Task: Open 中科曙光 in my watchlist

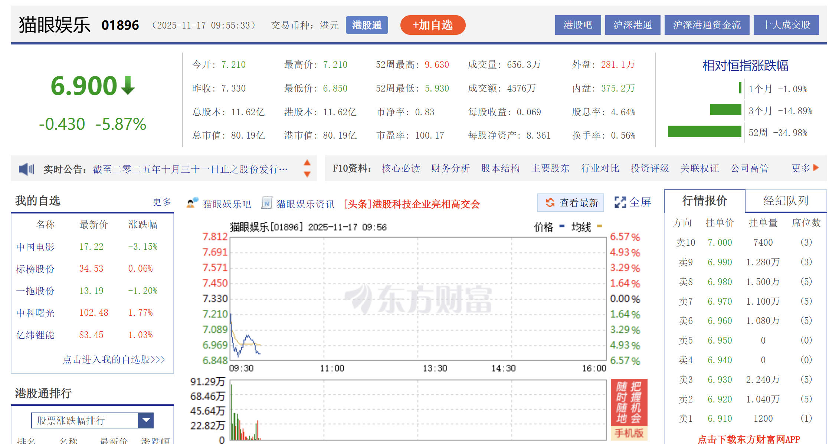Action: [35, 313]
